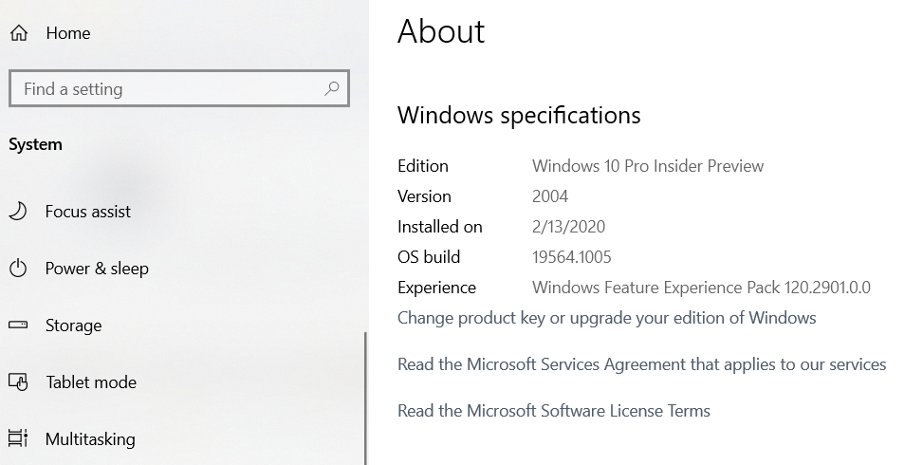Click the Experience label
This screenshot has height=465, width=923.
point(436,288)
